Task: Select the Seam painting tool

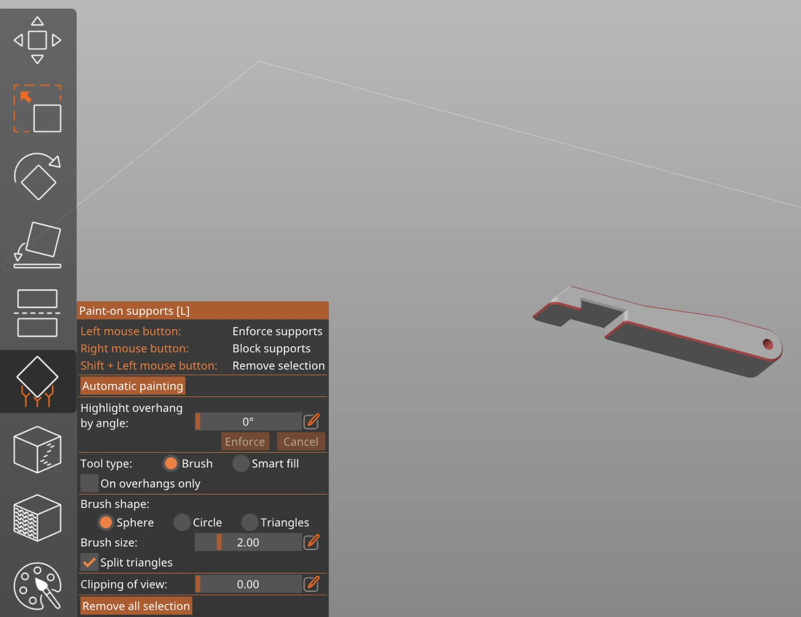Action: point(38,449)
